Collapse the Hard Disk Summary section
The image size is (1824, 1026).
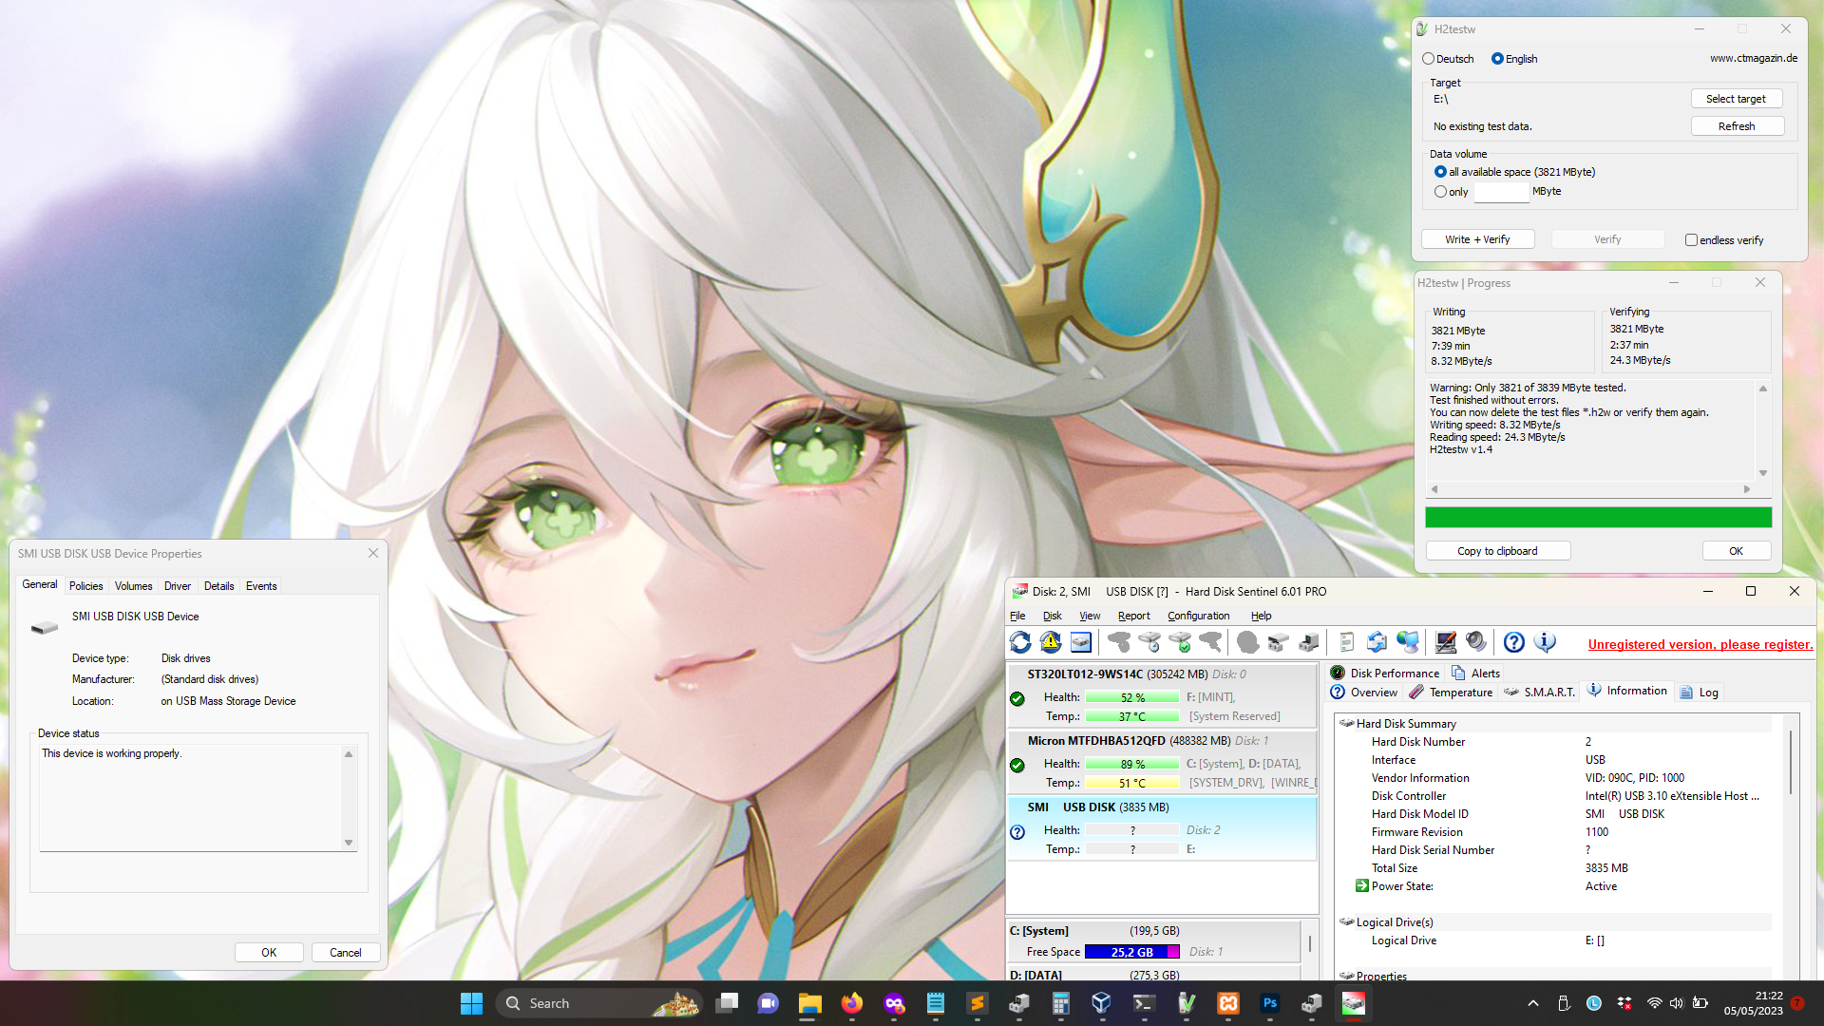pyautogui.click(x=1346, y=723)
